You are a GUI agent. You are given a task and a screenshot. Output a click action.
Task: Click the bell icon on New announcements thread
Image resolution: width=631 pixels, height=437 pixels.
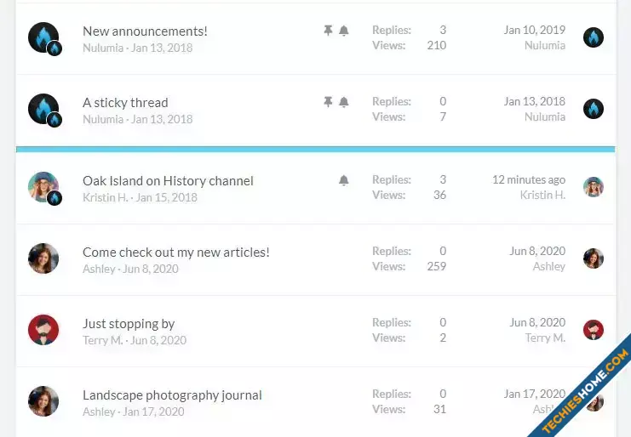coord(344,31)
